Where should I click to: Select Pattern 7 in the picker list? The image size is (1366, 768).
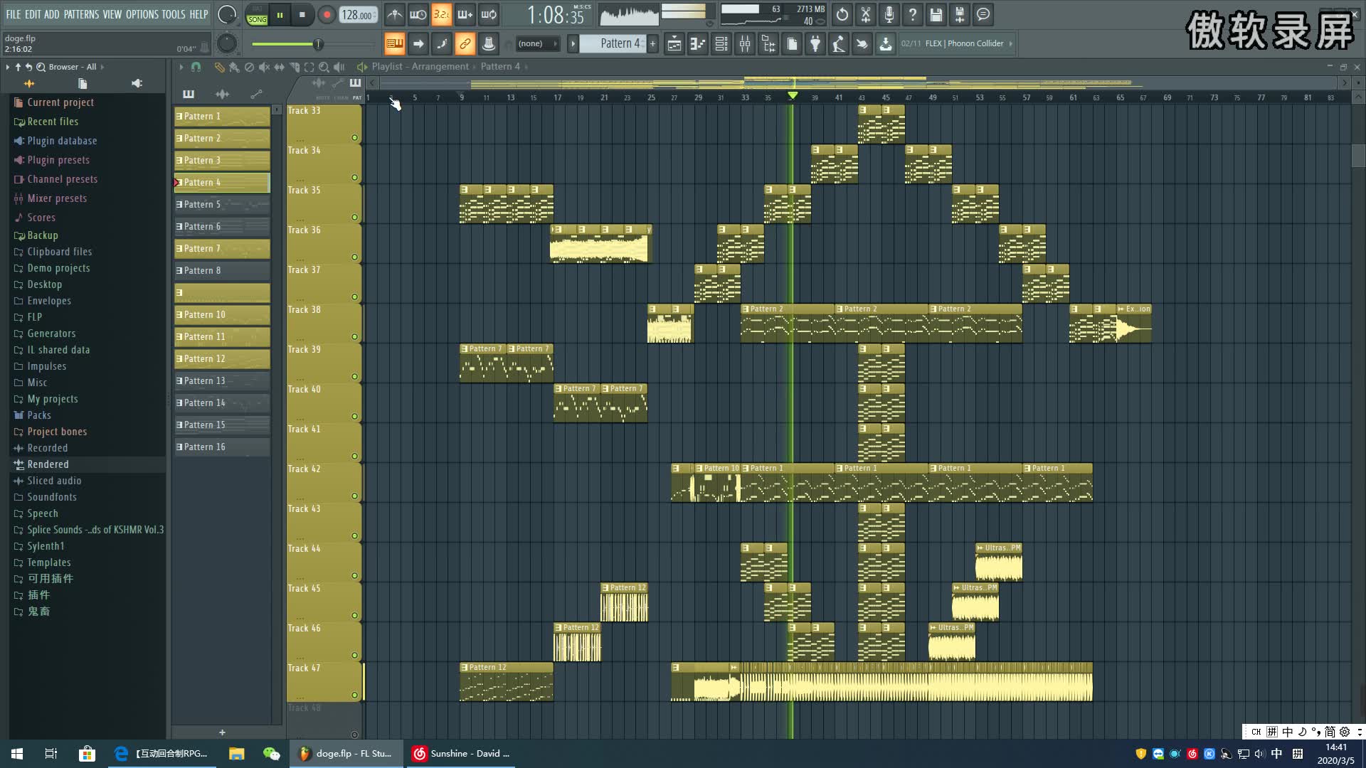[x=222, y=248]
